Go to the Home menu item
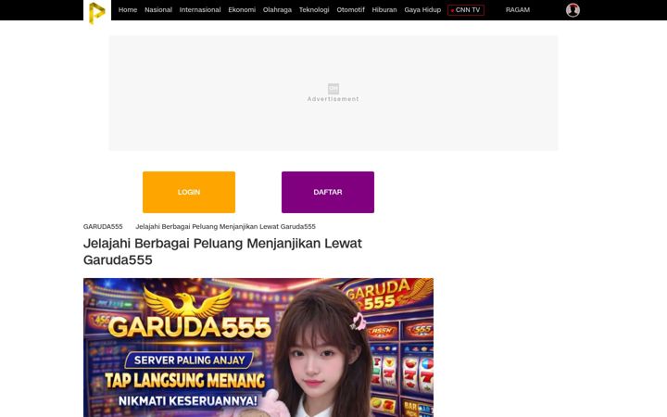Viewport: 667px width, 417px height. [x=128, y=10]
